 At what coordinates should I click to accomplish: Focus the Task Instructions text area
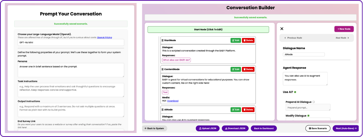point(71,90)
